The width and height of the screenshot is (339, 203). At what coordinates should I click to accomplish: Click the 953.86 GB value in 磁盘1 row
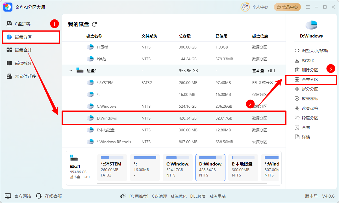click(x=188, y=71)
